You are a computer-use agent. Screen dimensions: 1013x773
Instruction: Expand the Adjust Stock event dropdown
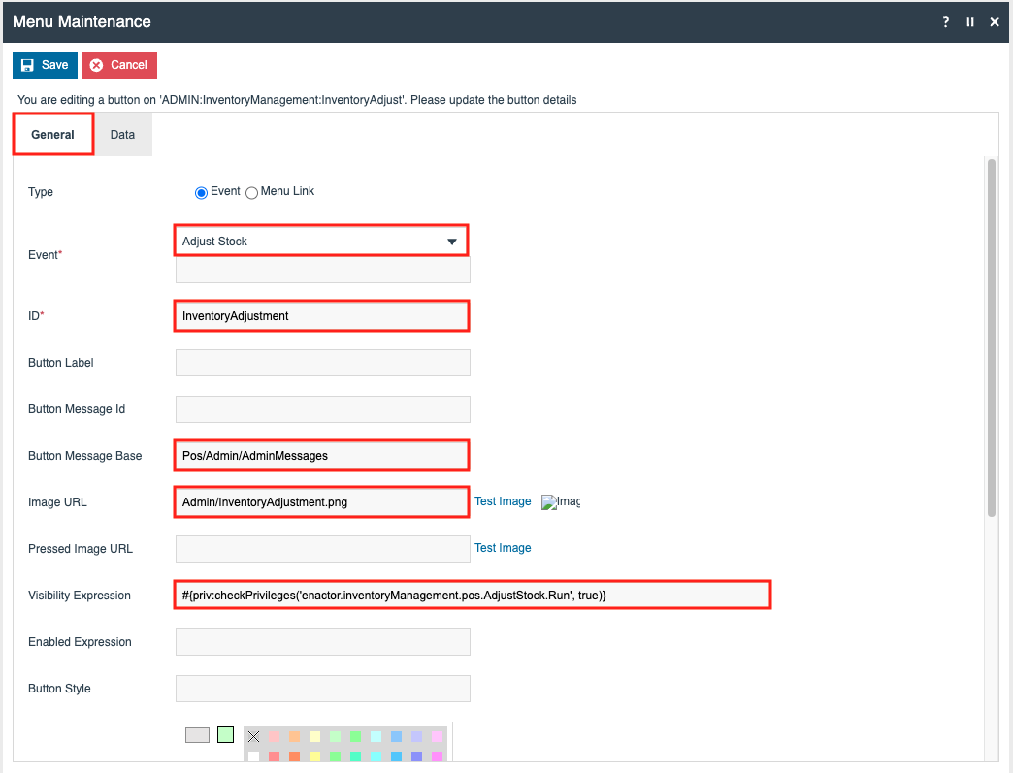pos(451,242)
